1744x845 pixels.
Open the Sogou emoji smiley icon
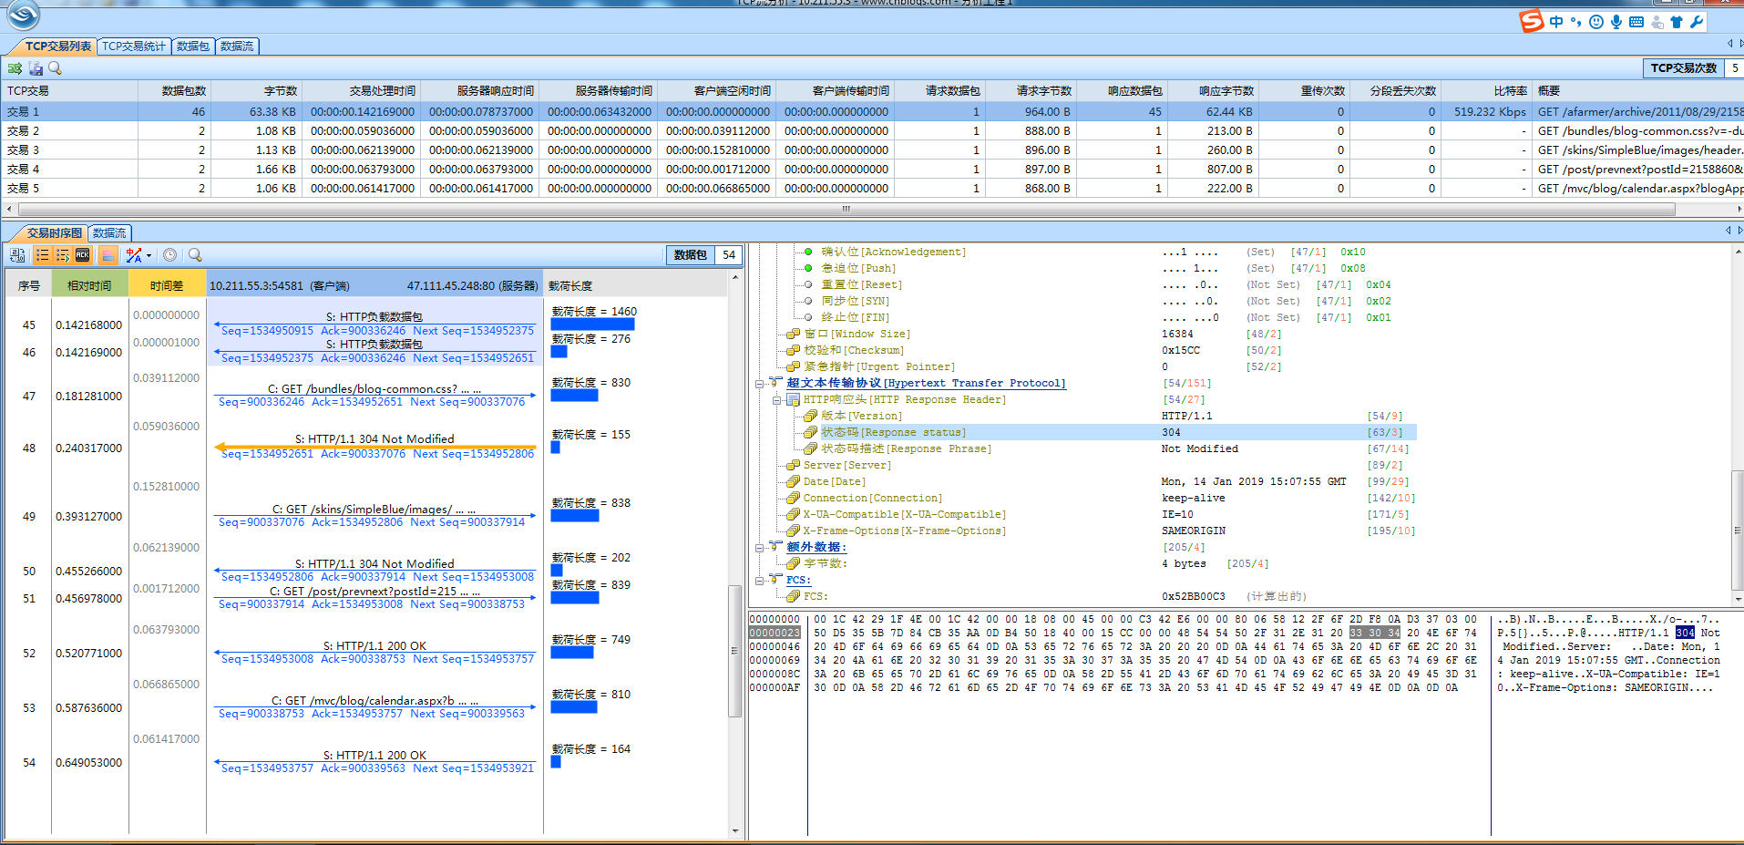click(x=1595, y=21)
